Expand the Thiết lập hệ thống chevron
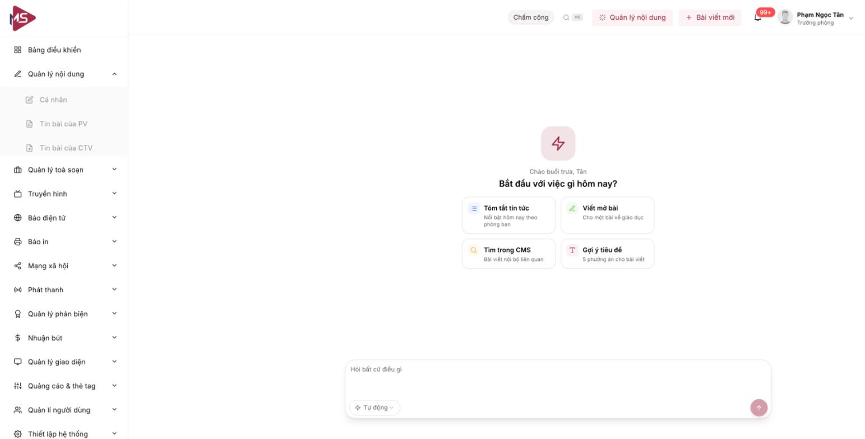This screenshot has height=439, width=865. coord(114,434)
